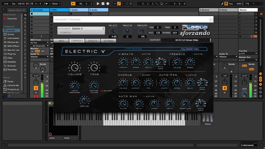Open All Channels dropdown on sforzando track
The width and height of the screenshot is (265, 149).
(x=40, y=46)
